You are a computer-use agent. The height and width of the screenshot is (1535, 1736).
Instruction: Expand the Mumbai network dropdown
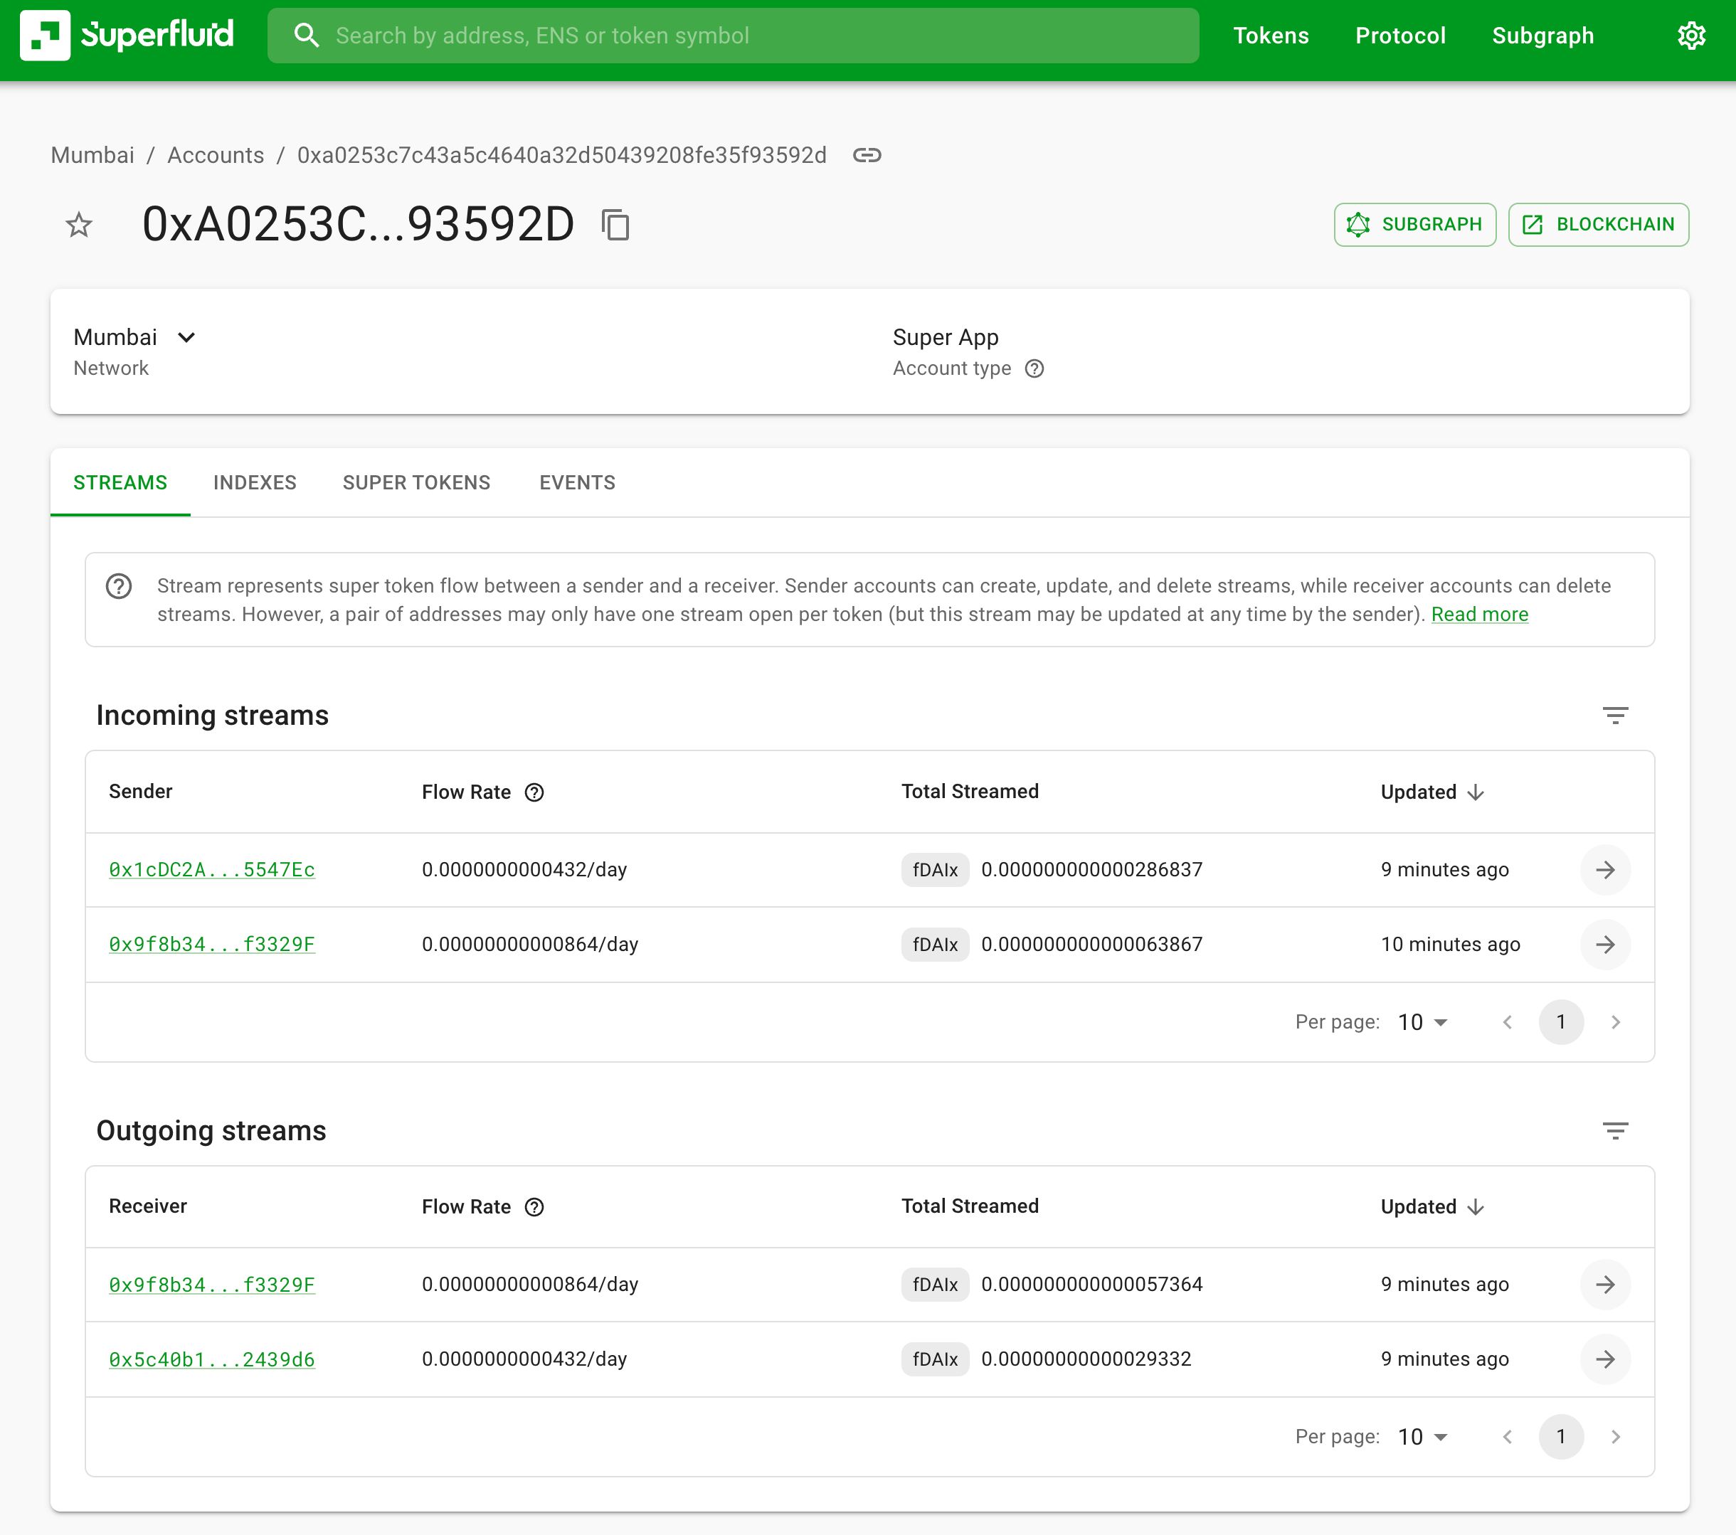tap(185, 336)
